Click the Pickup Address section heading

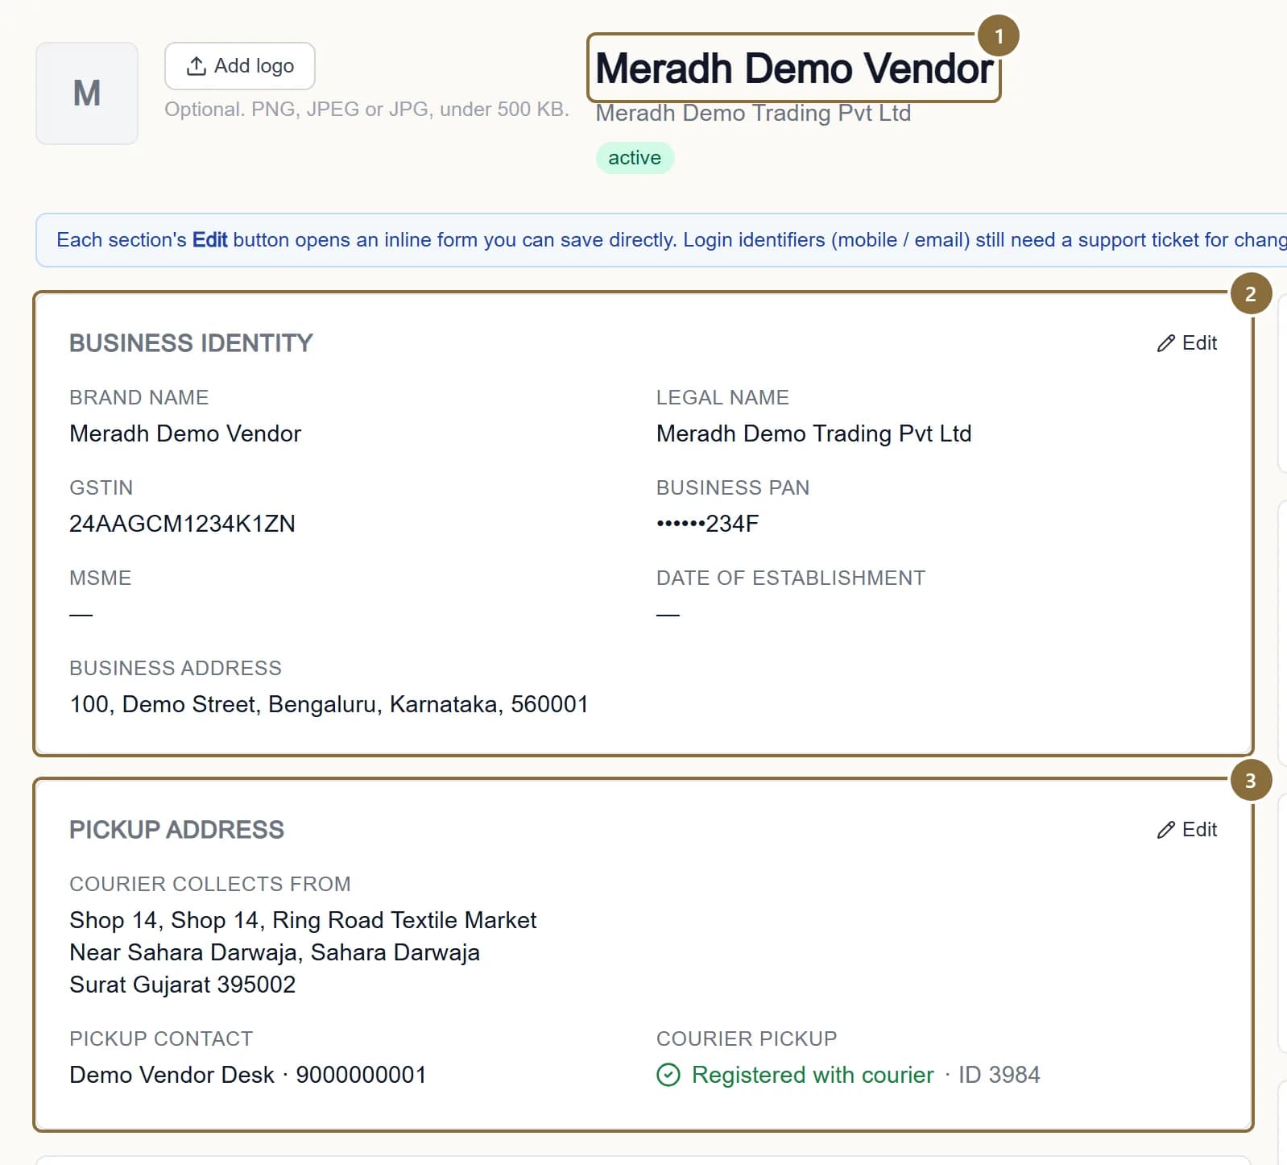click(x=176, y=830)
